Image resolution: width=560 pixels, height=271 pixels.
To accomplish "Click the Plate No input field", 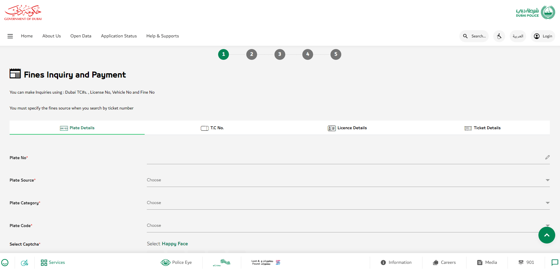I will click(330, 158).
